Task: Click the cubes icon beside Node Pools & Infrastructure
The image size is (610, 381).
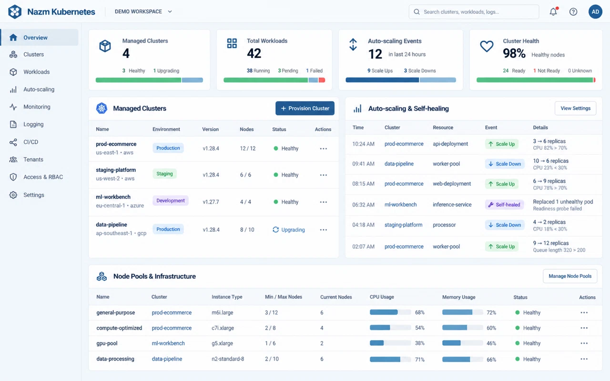Action: tap(102, 276)
